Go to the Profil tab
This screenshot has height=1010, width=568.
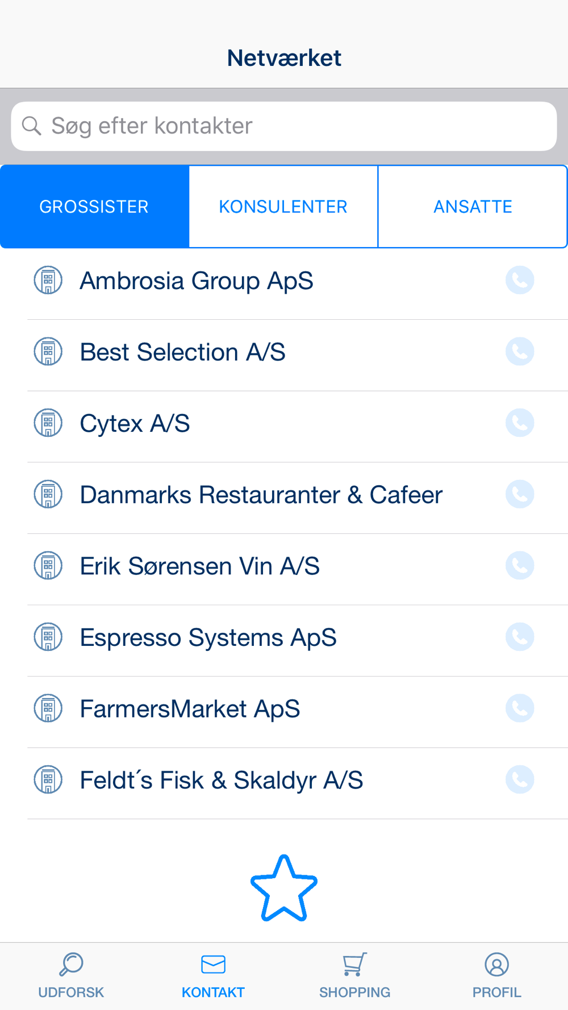tap(496, 976)
